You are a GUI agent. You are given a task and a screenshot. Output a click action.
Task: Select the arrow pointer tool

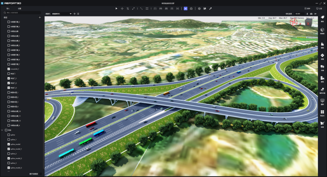[117, 9]
